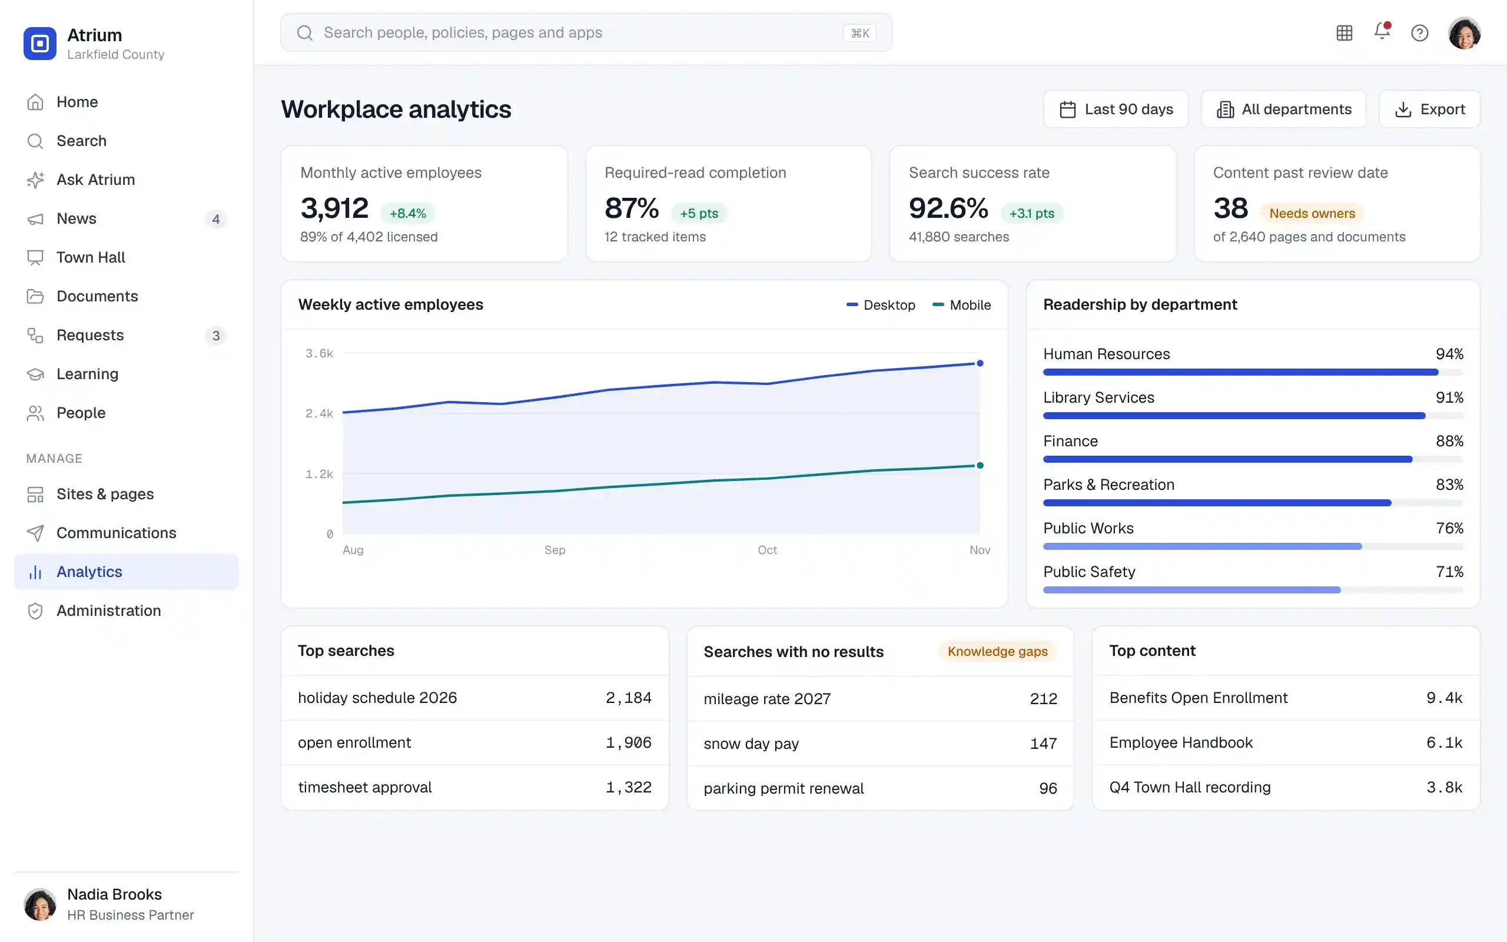Click the Human Resources readership bar
This screenshot has height=942, width=1507.
pyautogui.click(x=1253, y=372)
